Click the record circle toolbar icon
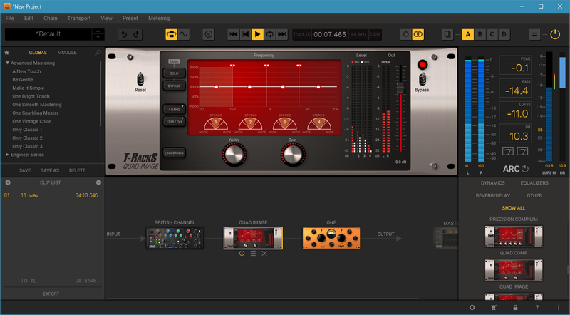 [208, 34]
